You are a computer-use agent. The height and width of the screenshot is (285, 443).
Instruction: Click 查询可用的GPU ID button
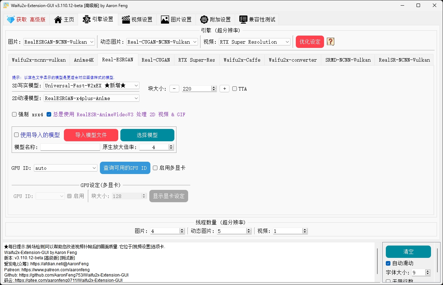tap(125, 168)
